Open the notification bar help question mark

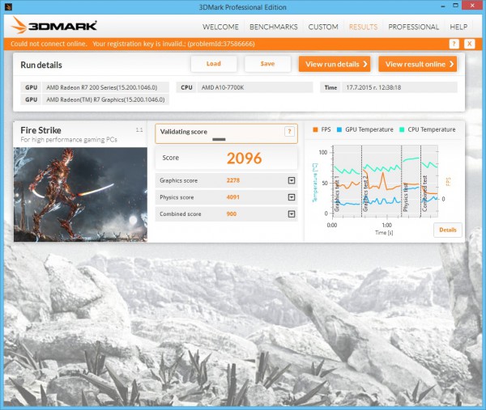click(x=454, y=44)
